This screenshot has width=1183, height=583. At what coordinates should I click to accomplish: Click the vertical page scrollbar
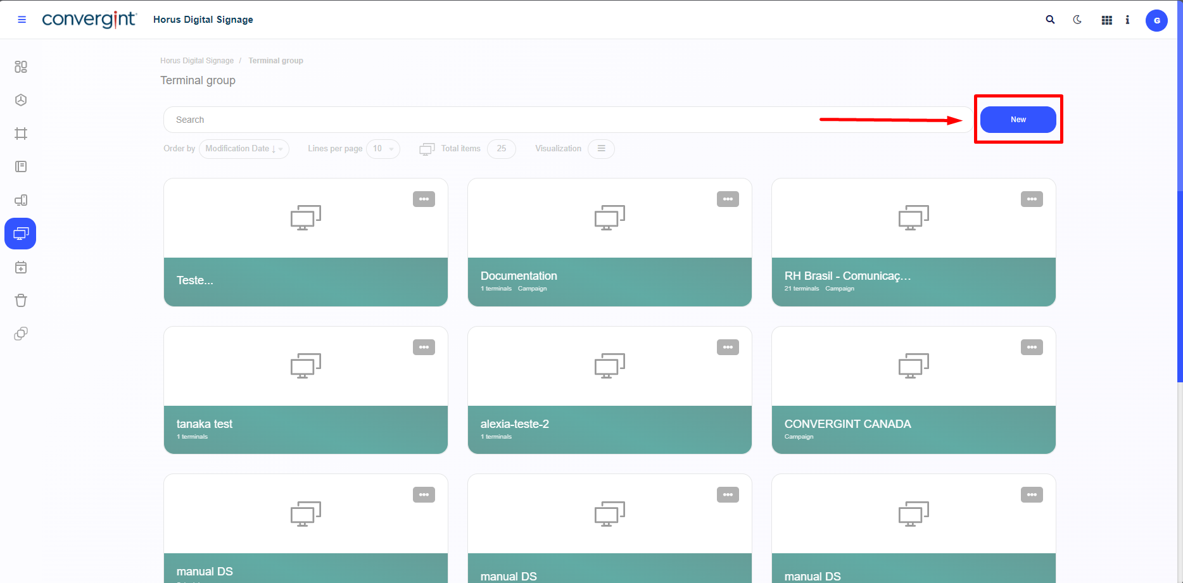pyautogui.click(x=1180, y=285)
